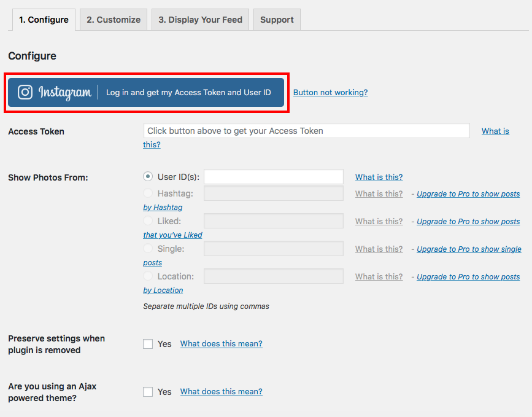Select the Single radio button
This screenshot has height=417, width=532.
pyautogui.click(x=148, y=248)
